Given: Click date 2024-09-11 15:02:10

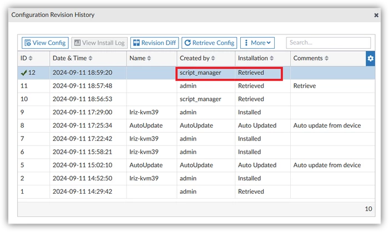Looking at the screenshot, I should tap(82, 165).
